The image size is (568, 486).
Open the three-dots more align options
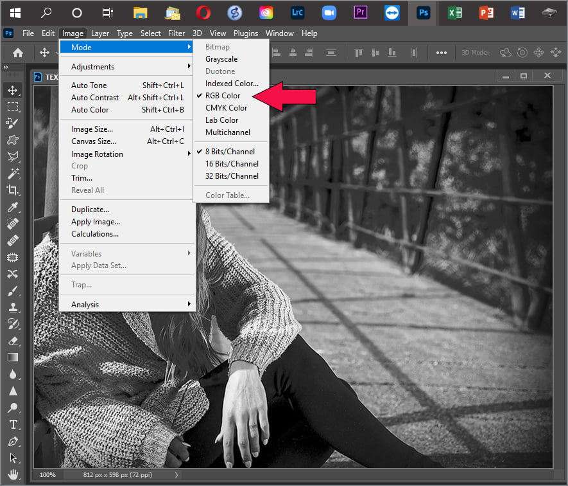441,53
